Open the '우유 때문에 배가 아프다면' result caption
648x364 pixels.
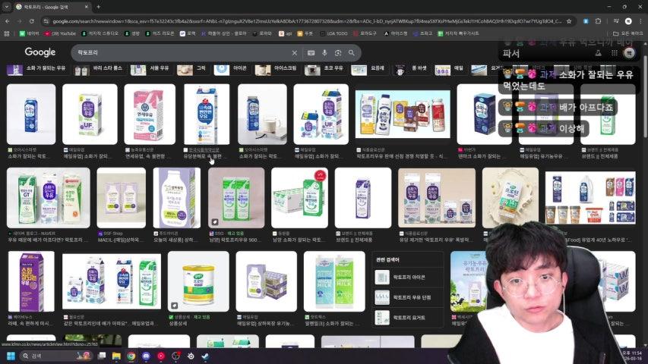[x=48, y=240]
